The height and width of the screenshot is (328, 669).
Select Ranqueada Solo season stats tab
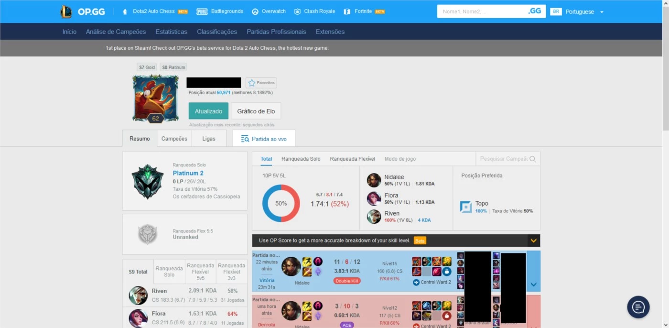169,272
